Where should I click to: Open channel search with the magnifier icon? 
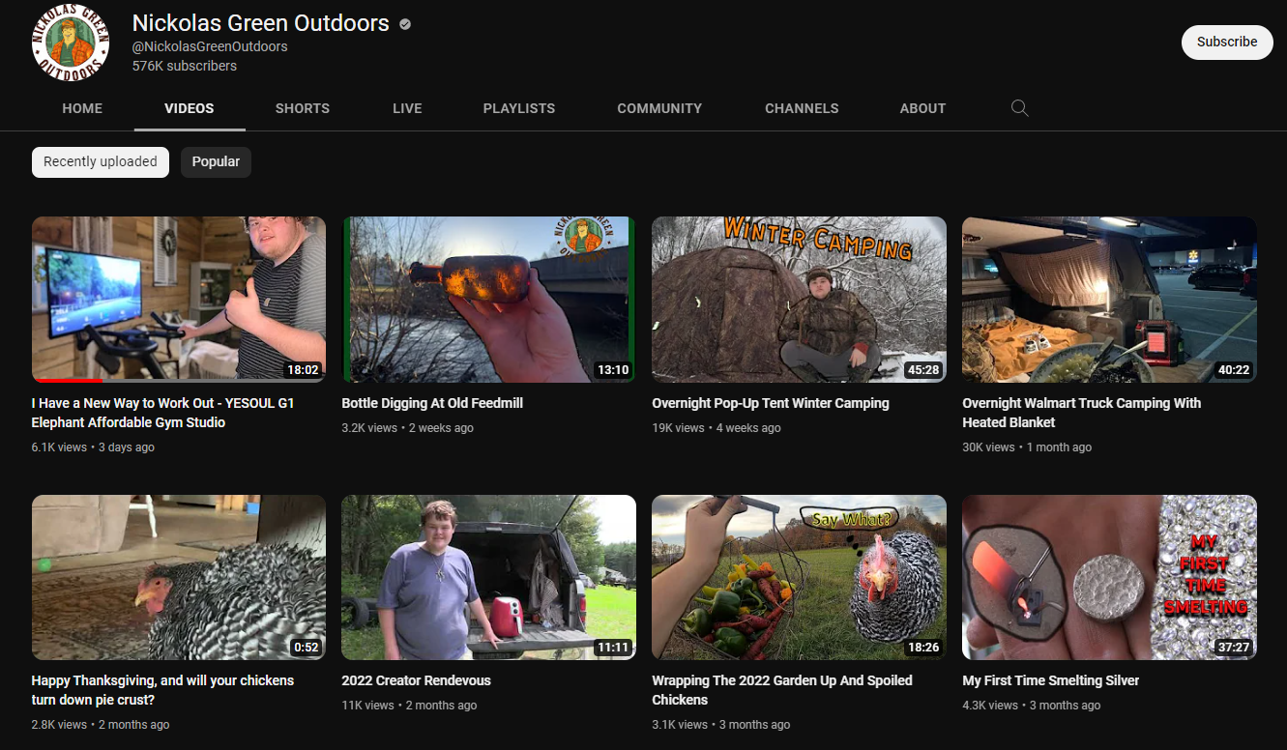click(1019, 108)
